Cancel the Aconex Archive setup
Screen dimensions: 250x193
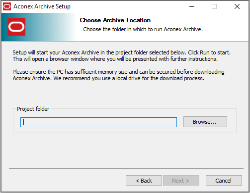224,181
